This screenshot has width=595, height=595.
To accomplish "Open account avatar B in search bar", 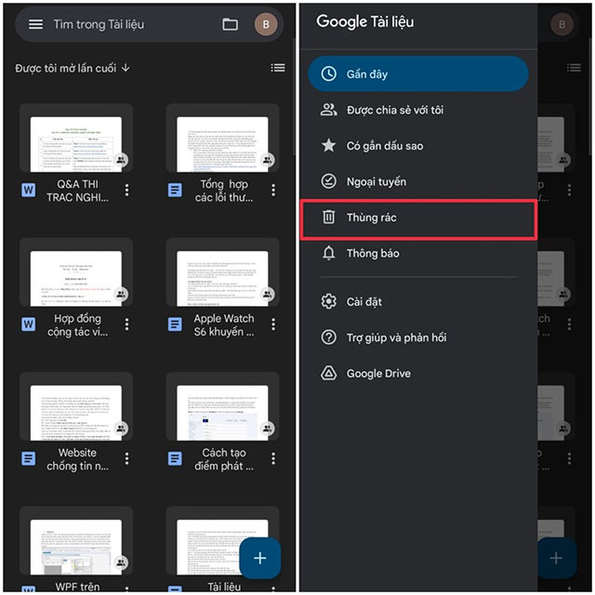I will pyautogui.click(x=266, y=24).
